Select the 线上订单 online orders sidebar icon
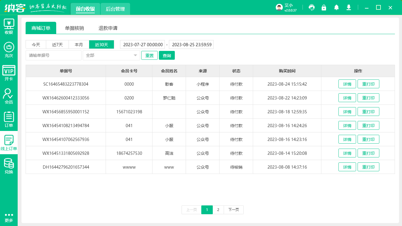The height and width of the screenshot is (226, 402). [x=9, y=143]
